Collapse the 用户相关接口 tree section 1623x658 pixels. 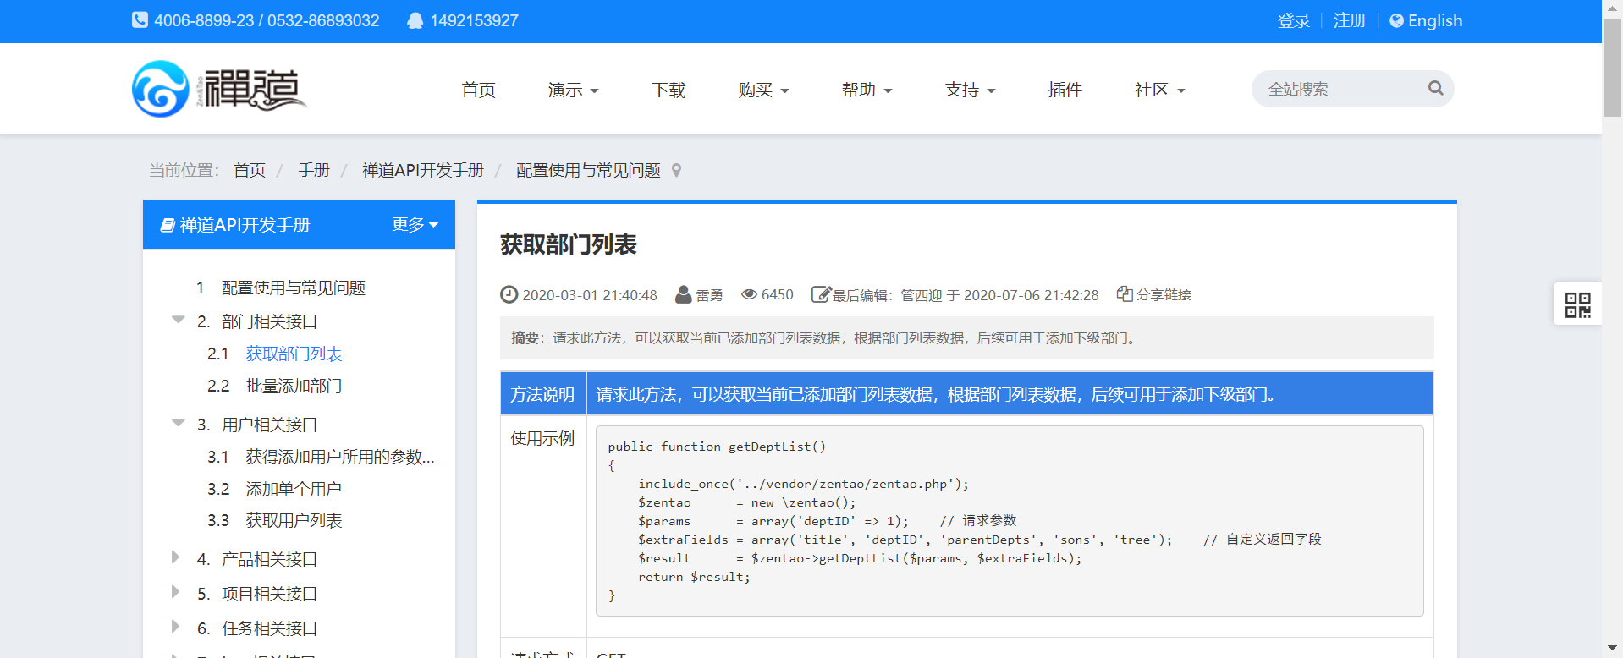pyautogui.click(x=178, y=424)
